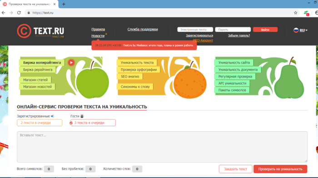Screen dimensions: 318x178
Task: Open the red news banner about Modesco
Action: click(x=144, y=45)
